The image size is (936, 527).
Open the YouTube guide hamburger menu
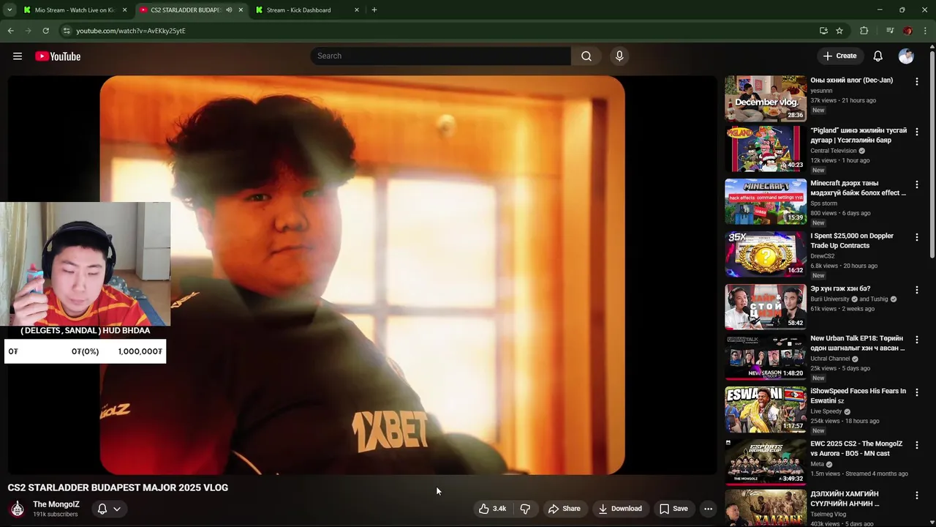(x=18, y=56)
